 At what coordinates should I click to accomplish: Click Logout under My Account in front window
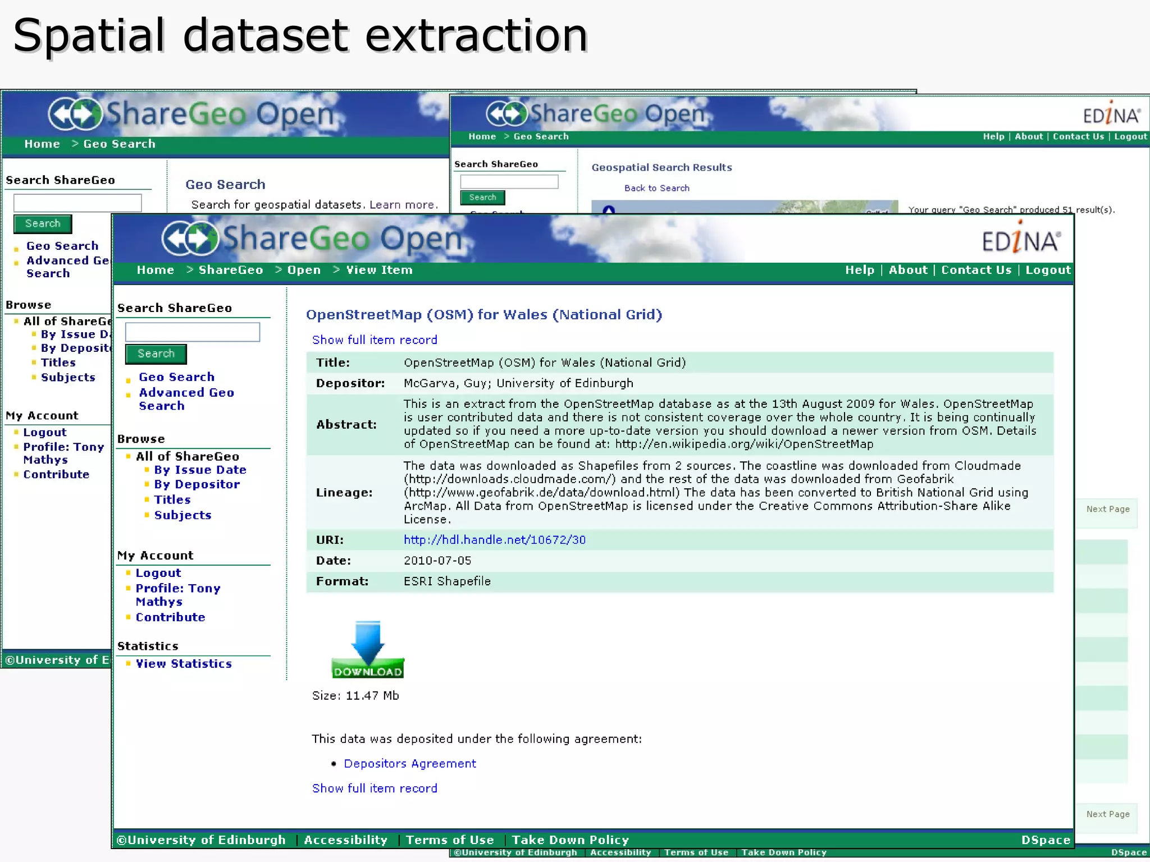pos(158,573)
